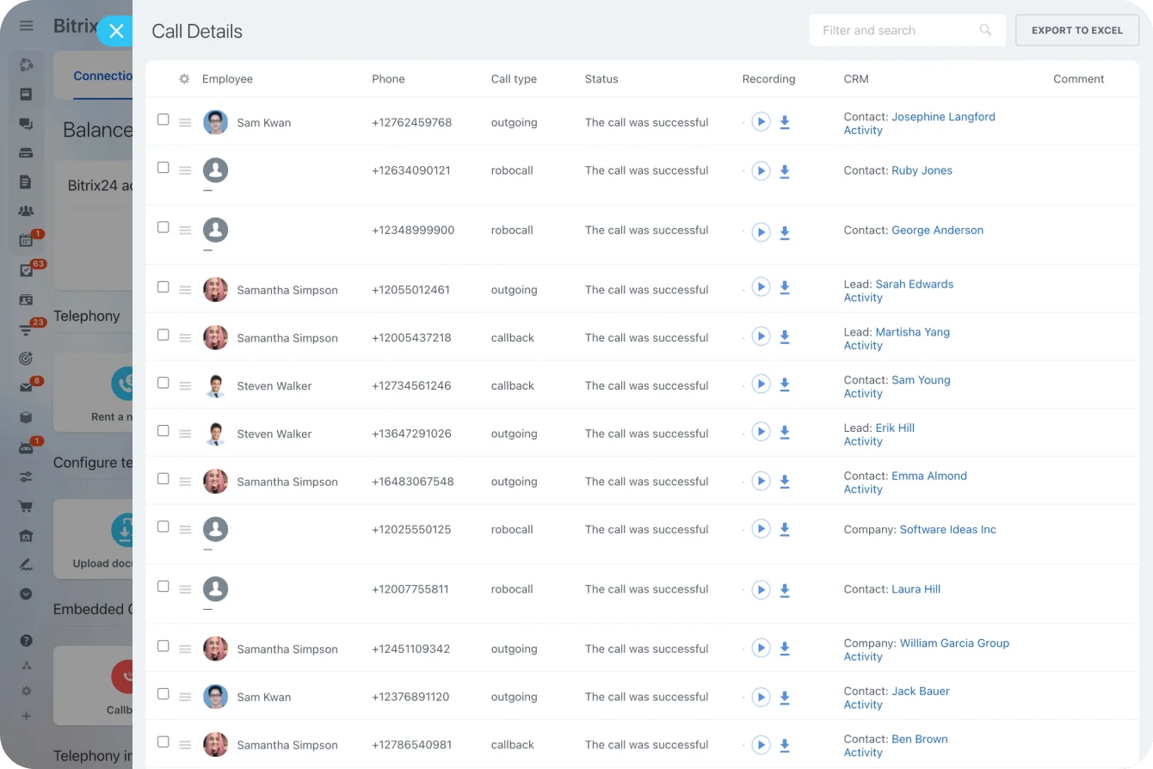Viewport: 1153px width, 769px height.
Task: Play recording for Josephine Langford call
Action: 760,122
